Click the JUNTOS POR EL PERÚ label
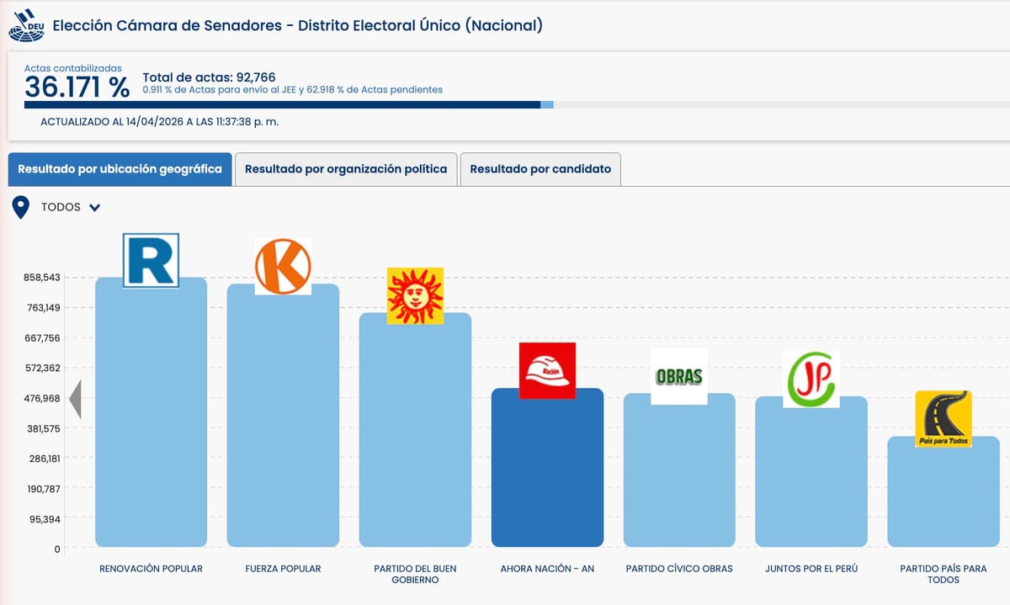The height and width of the screenshot is (605, 1010). [x=811, y=569]
